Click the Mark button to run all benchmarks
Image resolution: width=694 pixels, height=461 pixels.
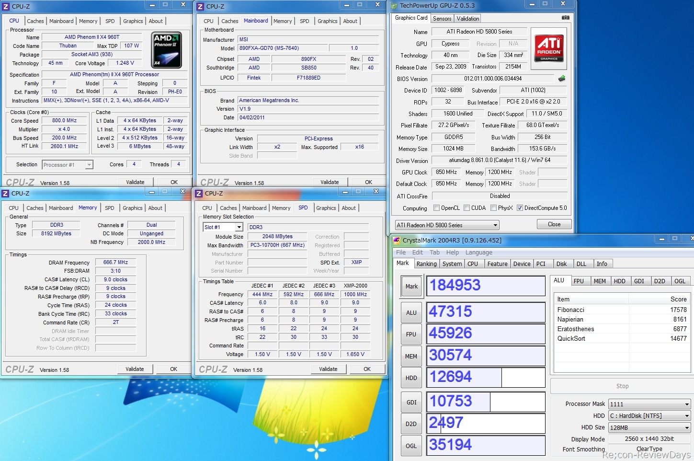click(x=411, y=287)
